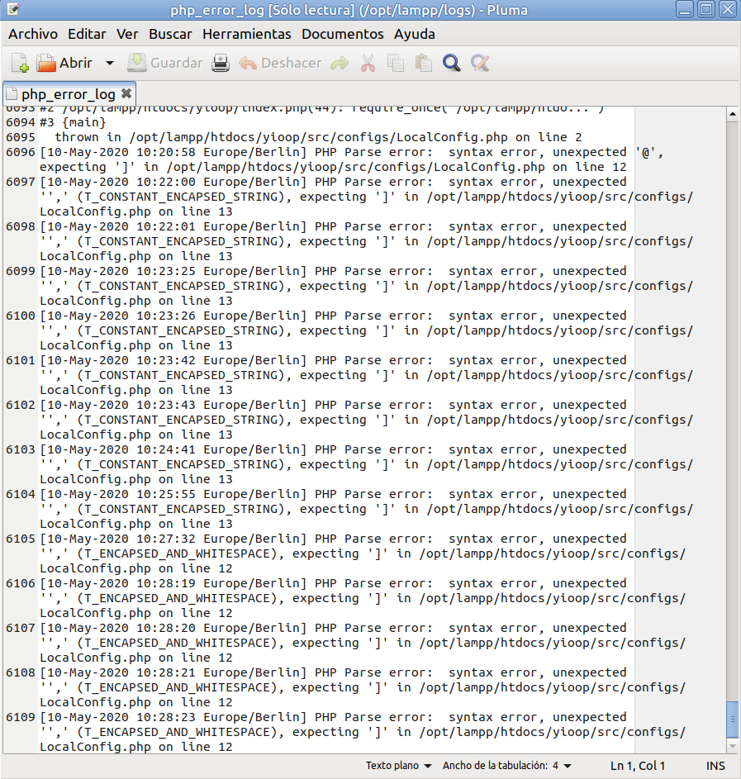Image resolution: width=741 pixels, height=779 pixels.
Task: Click the Guardar save button
Action: point(165,63)
